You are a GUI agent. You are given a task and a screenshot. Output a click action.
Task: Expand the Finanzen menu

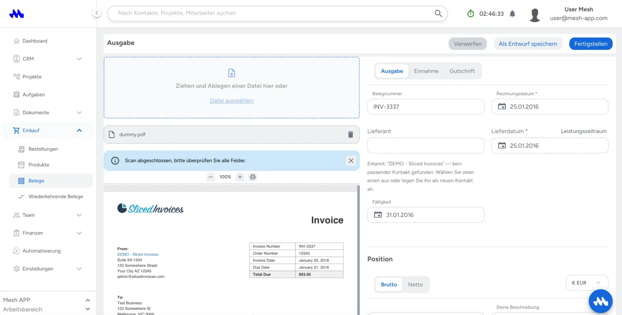point(79,233)
